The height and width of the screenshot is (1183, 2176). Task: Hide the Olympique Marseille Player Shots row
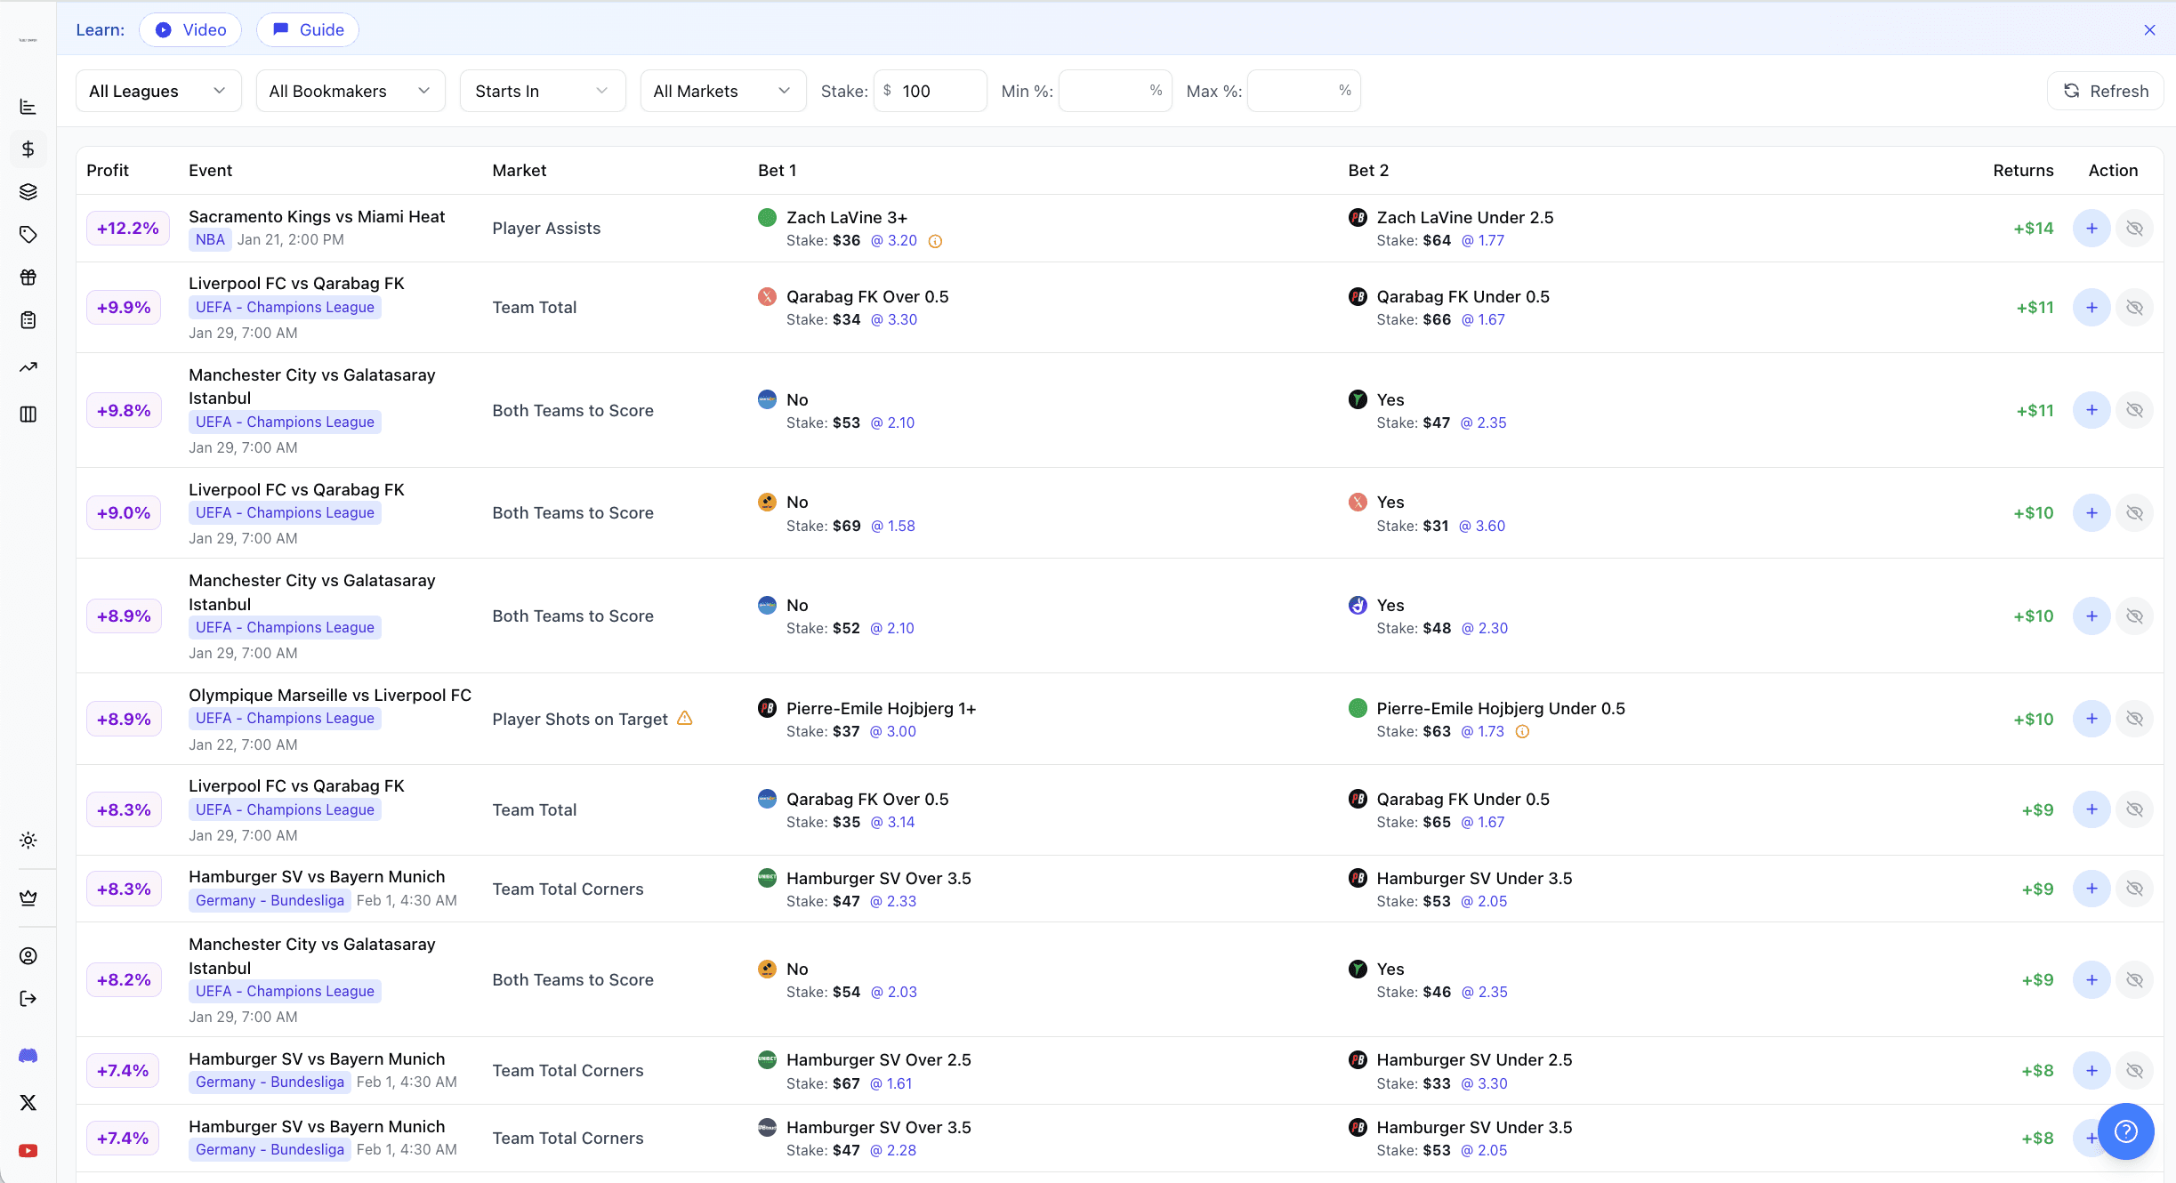click(2134, 719)
